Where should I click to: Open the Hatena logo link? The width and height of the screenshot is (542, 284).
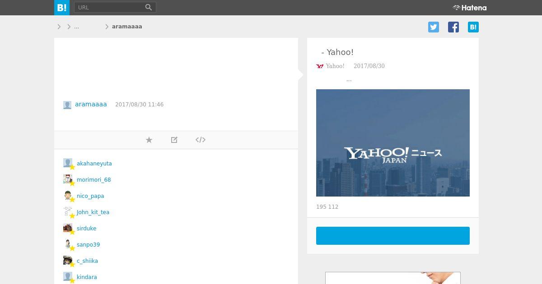click(x=470, y=8)
